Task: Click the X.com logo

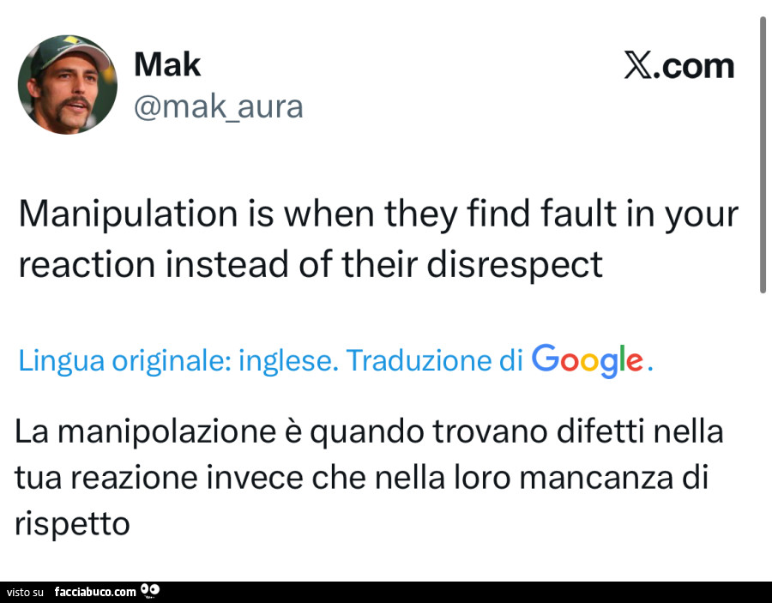Action: point(679,64)
